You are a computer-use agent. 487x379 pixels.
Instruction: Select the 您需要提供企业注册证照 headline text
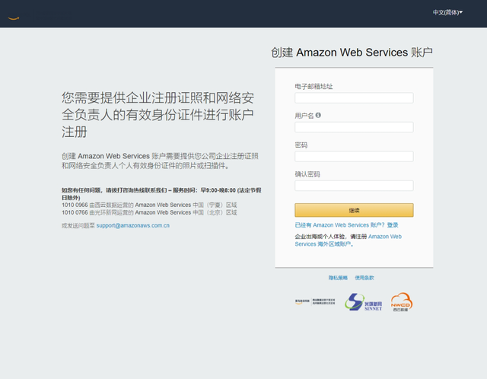[x=158, y=115]
